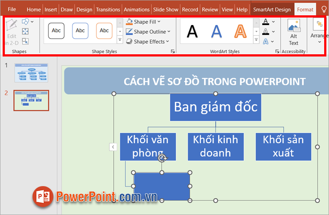Screen dimensions: 329x215
Task: Switch to the View tab
Action: 227,10
